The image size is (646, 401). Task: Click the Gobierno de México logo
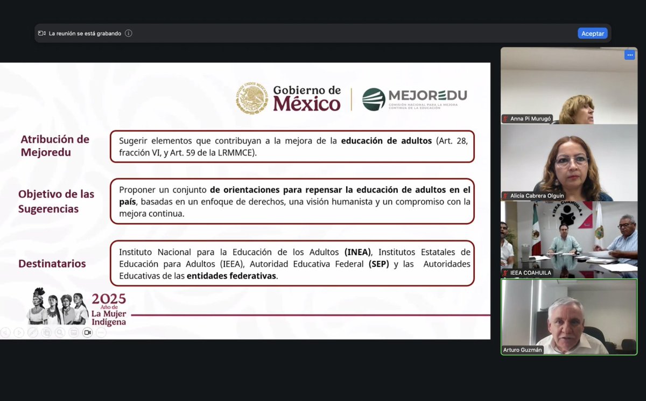point(288,98)
